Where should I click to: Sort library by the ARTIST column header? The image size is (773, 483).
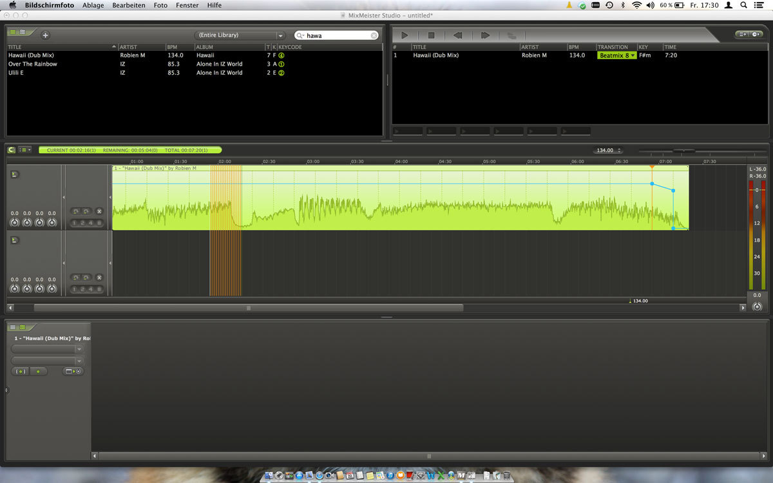tap(142, 47)
